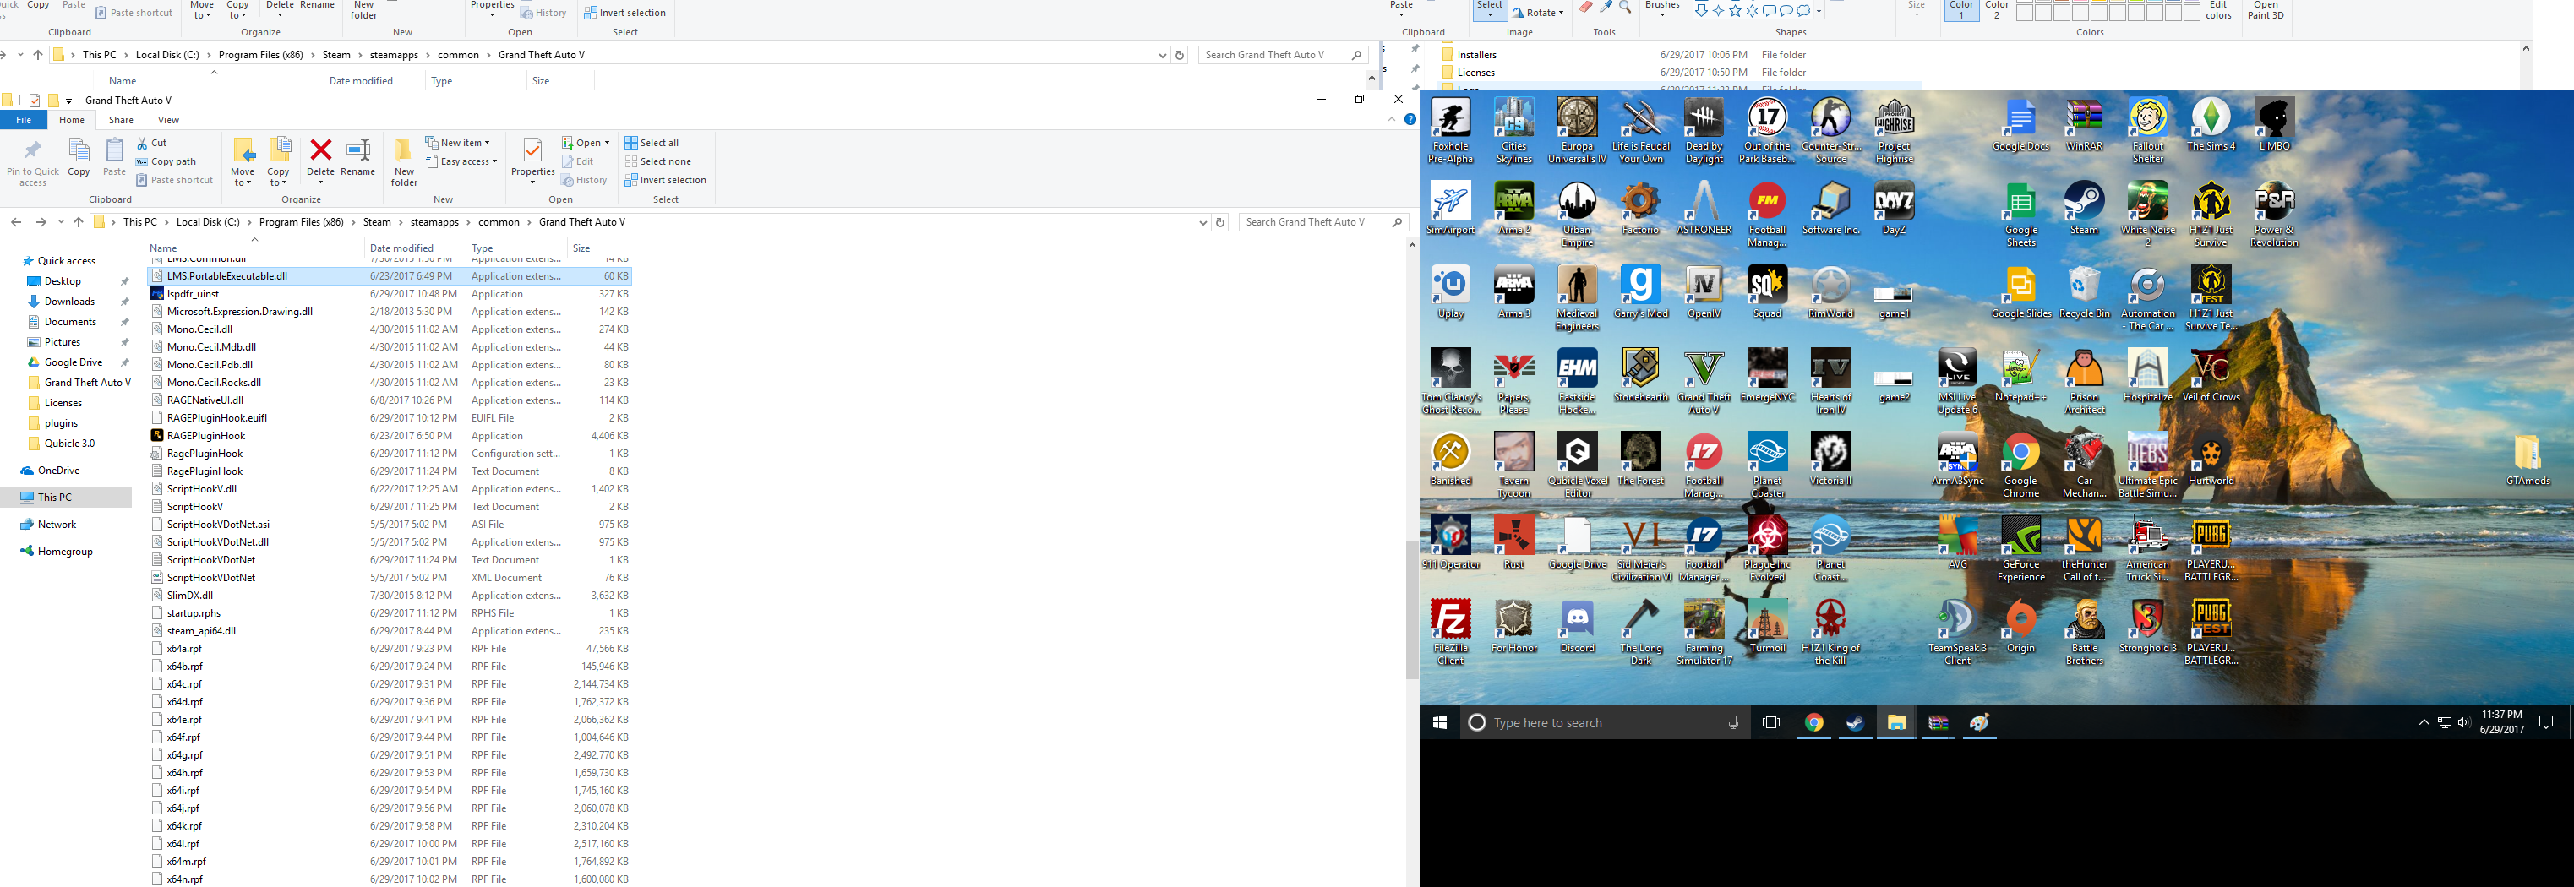Open the Steam desktop shortcut
The width and height of the screenshot is (2574, 887).
tap(2085, 209)
